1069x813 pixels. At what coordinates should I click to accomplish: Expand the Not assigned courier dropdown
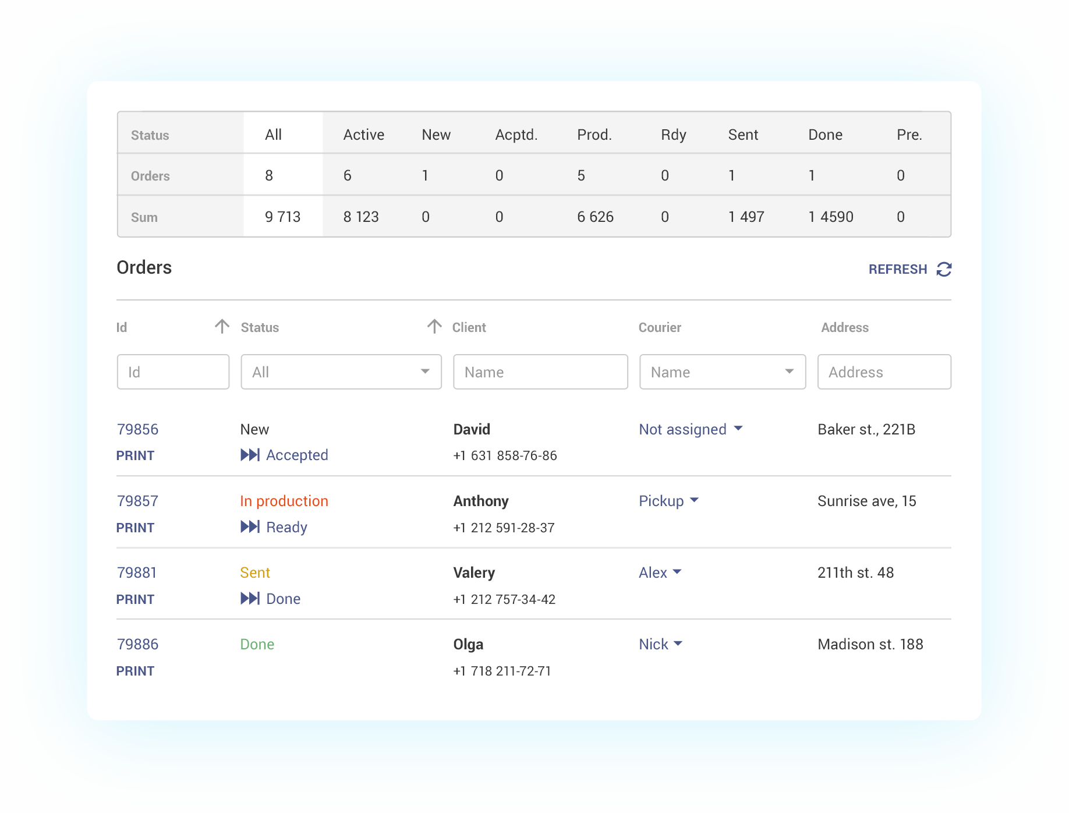pos(738,429)
